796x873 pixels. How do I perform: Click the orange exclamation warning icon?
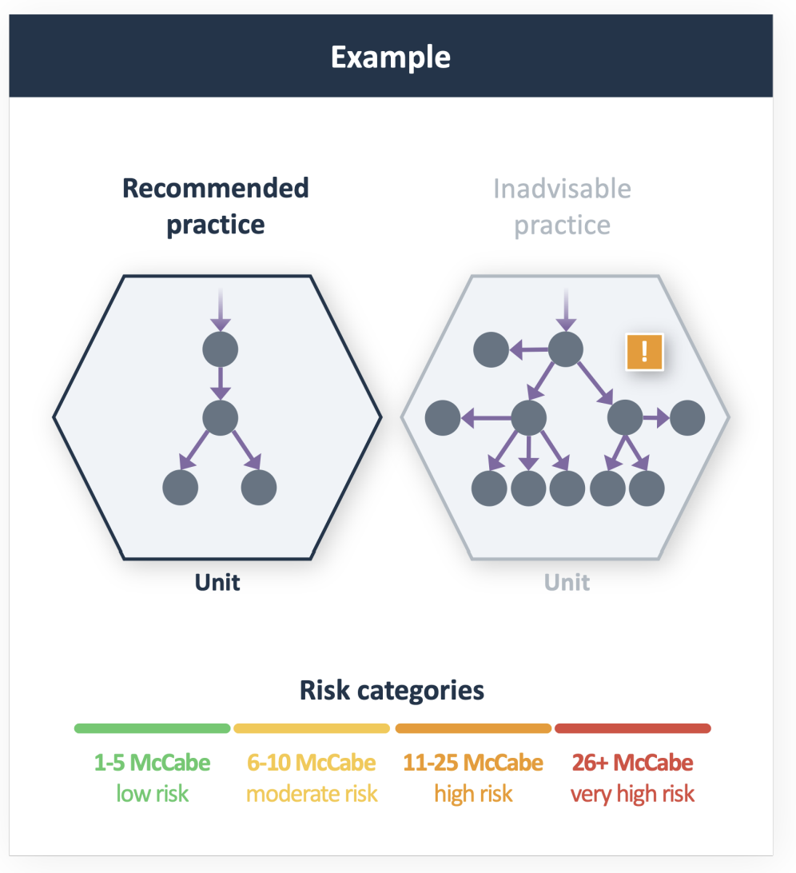pos(645,352)
